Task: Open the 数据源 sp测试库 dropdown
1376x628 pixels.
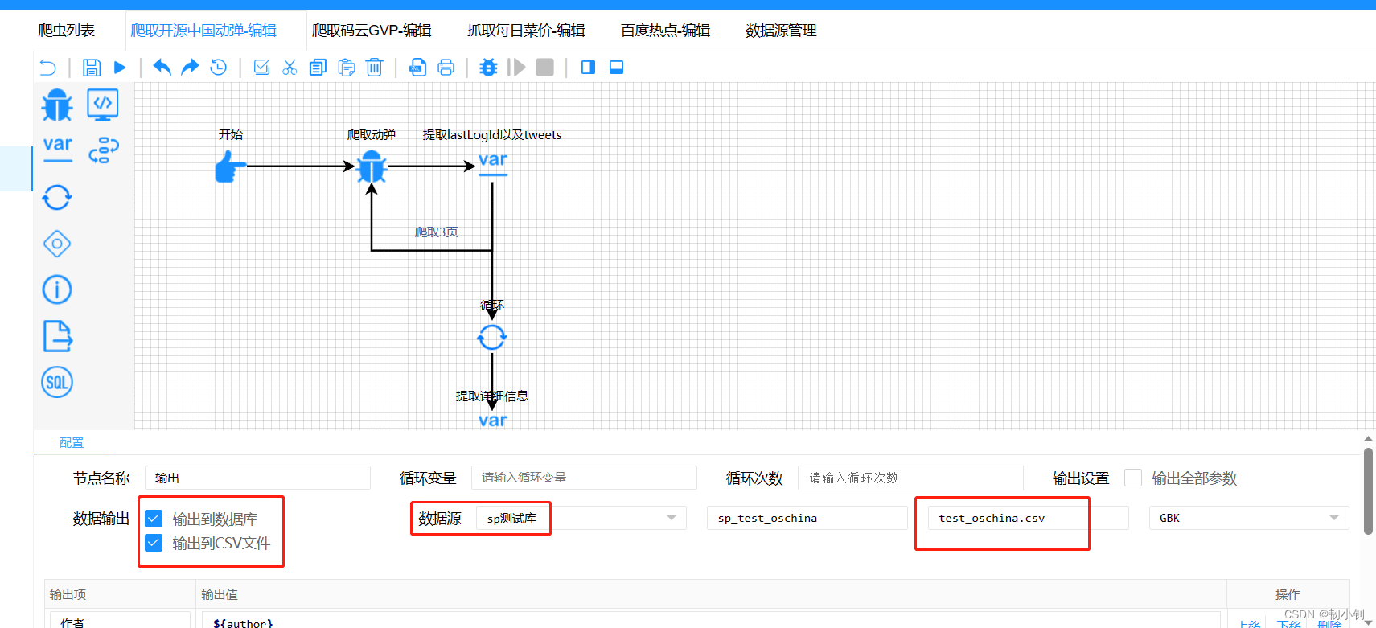Action: (x=581, y=518)
